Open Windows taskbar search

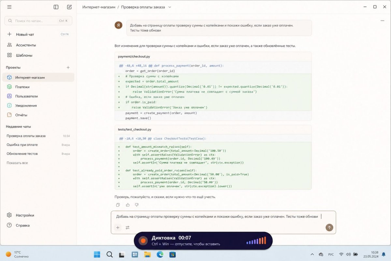pyautogui.click(x=109, y=254)
